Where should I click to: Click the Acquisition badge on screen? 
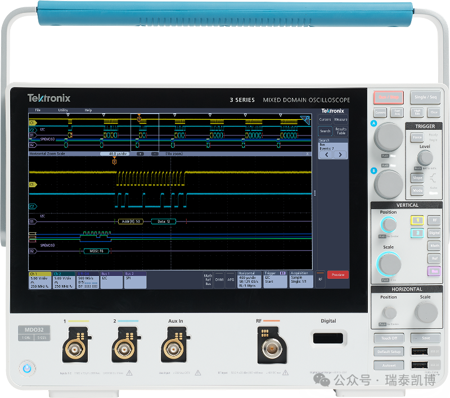click(301, 279)
